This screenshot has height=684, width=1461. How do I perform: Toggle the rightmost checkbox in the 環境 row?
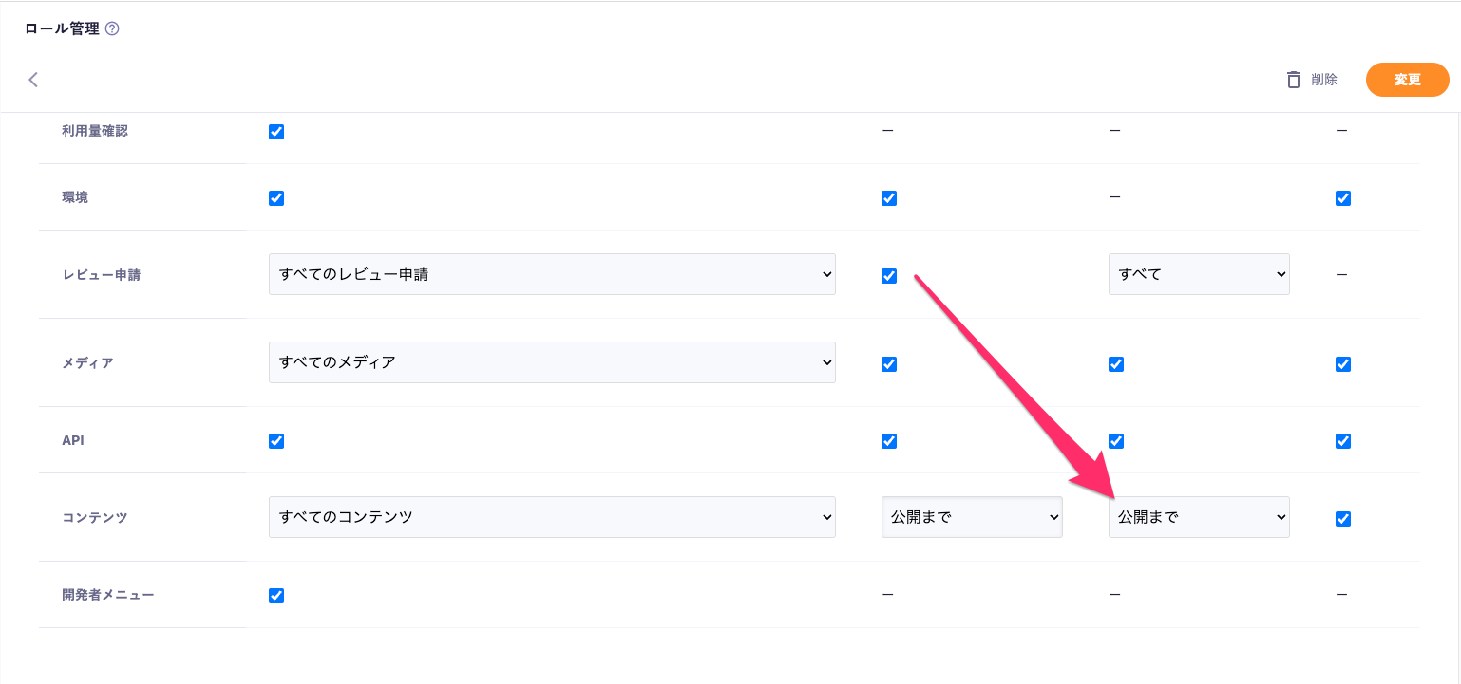[1342, 198]
